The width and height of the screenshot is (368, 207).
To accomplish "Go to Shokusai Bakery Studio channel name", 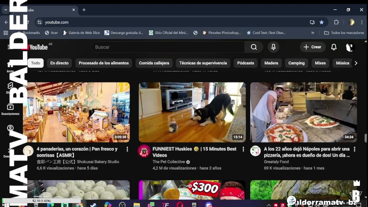I will coord(78,162).
